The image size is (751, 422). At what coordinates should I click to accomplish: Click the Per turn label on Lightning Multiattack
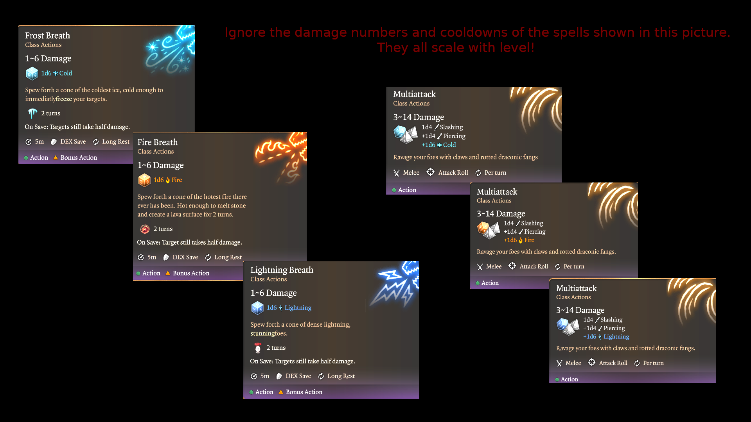coord(653,363)
